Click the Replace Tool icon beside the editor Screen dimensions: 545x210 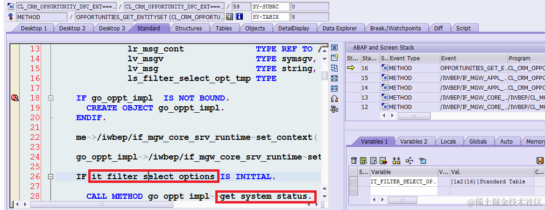click(334, 68)
